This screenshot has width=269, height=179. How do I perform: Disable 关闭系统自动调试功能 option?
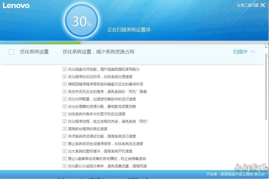pos(64,136)
